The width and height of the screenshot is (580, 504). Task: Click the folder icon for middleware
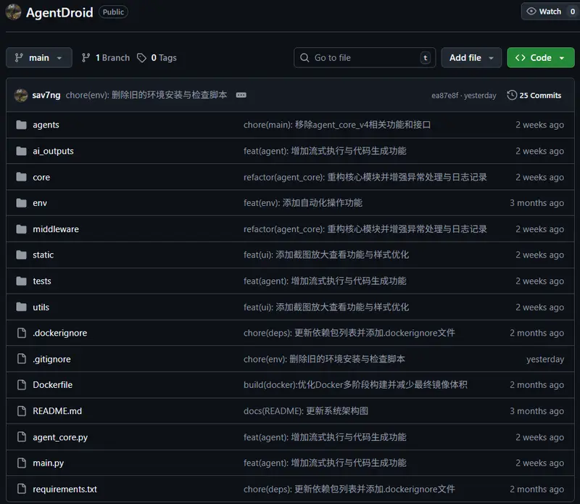[21, 229]
